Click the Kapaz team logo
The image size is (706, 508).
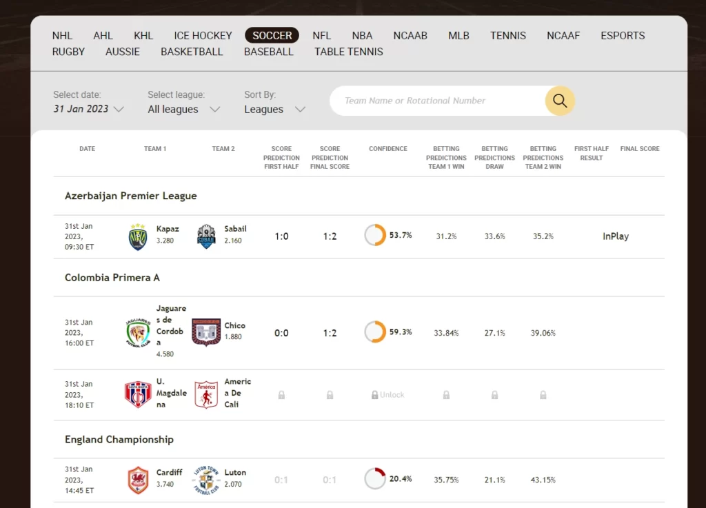tap(136, 235)
